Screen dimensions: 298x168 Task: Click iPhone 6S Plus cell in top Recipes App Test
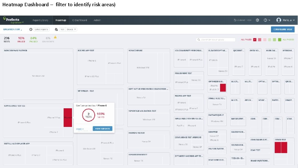[x=92, y=76]
